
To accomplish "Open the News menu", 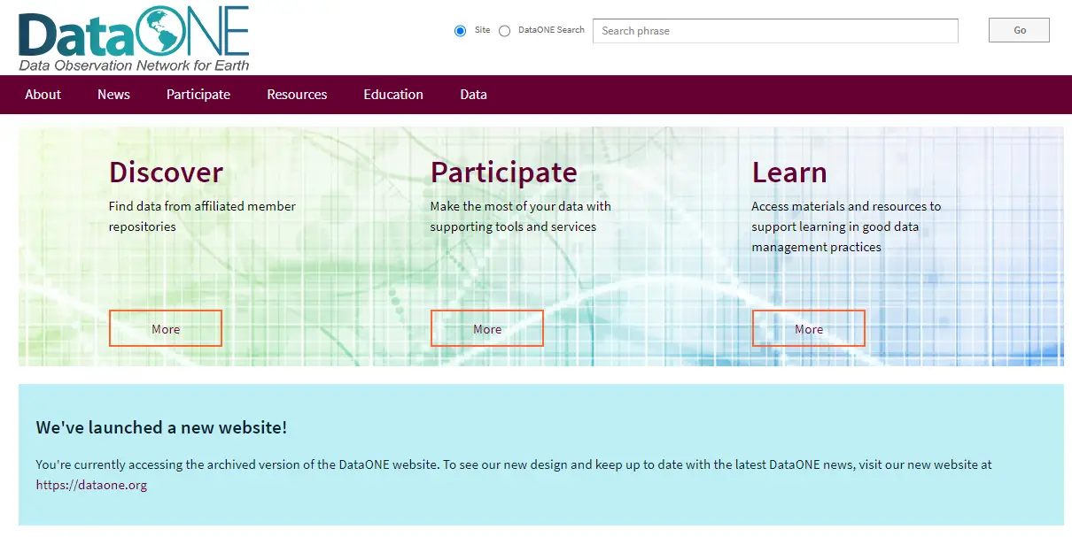I will pos(113,95).
